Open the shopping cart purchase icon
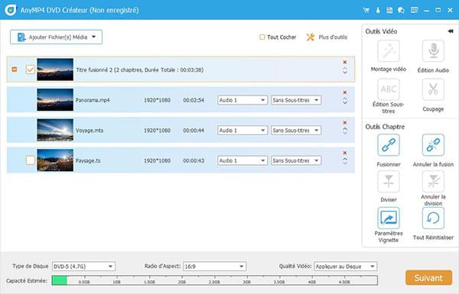This screenshot has width=459, height=294. coord(366,10)
